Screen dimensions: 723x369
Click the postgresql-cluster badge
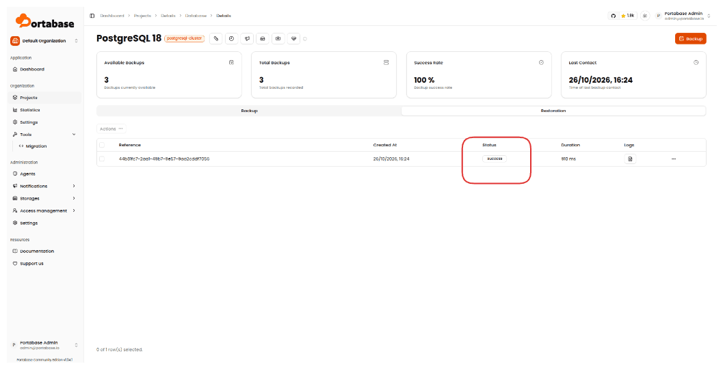[x=185, y=39]
